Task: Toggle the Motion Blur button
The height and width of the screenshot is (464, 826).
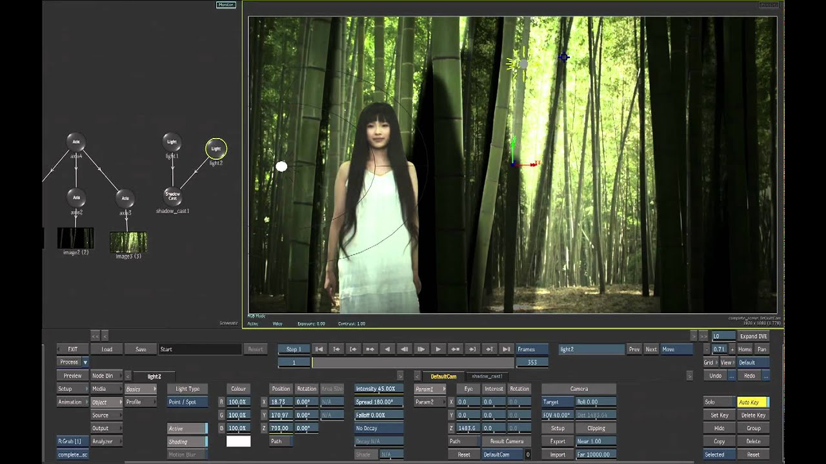Action: pyautogui.click(x=187, y=455)
